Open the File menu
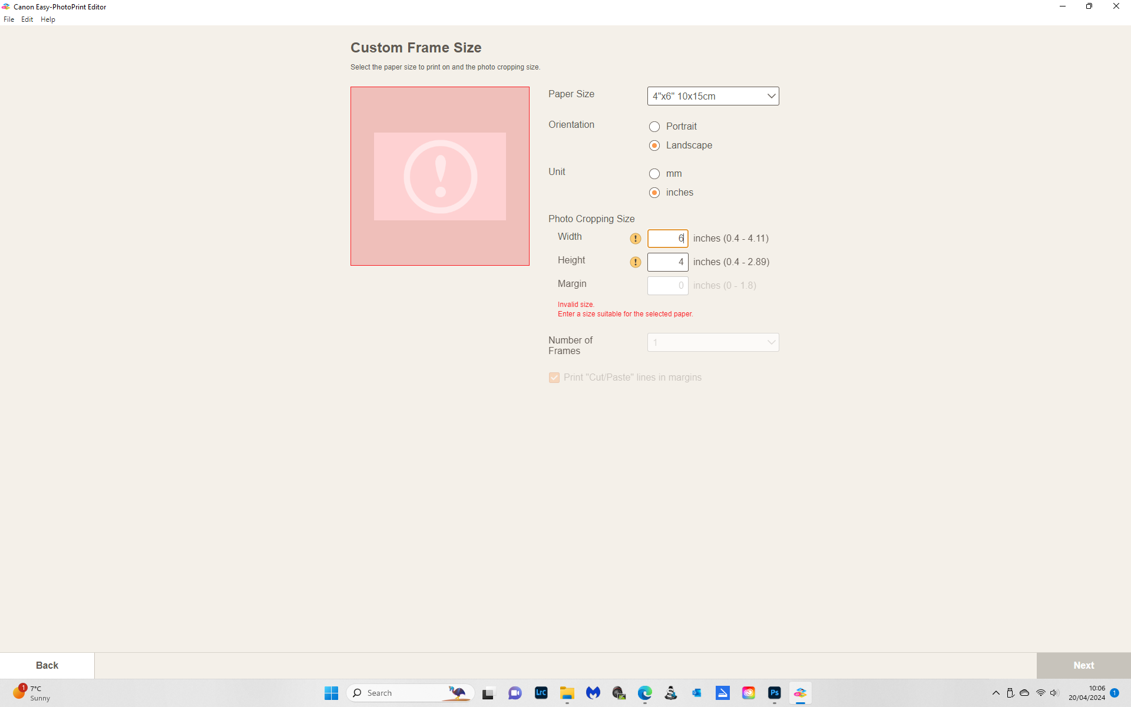1131x707 pixels. click(9, 19)
